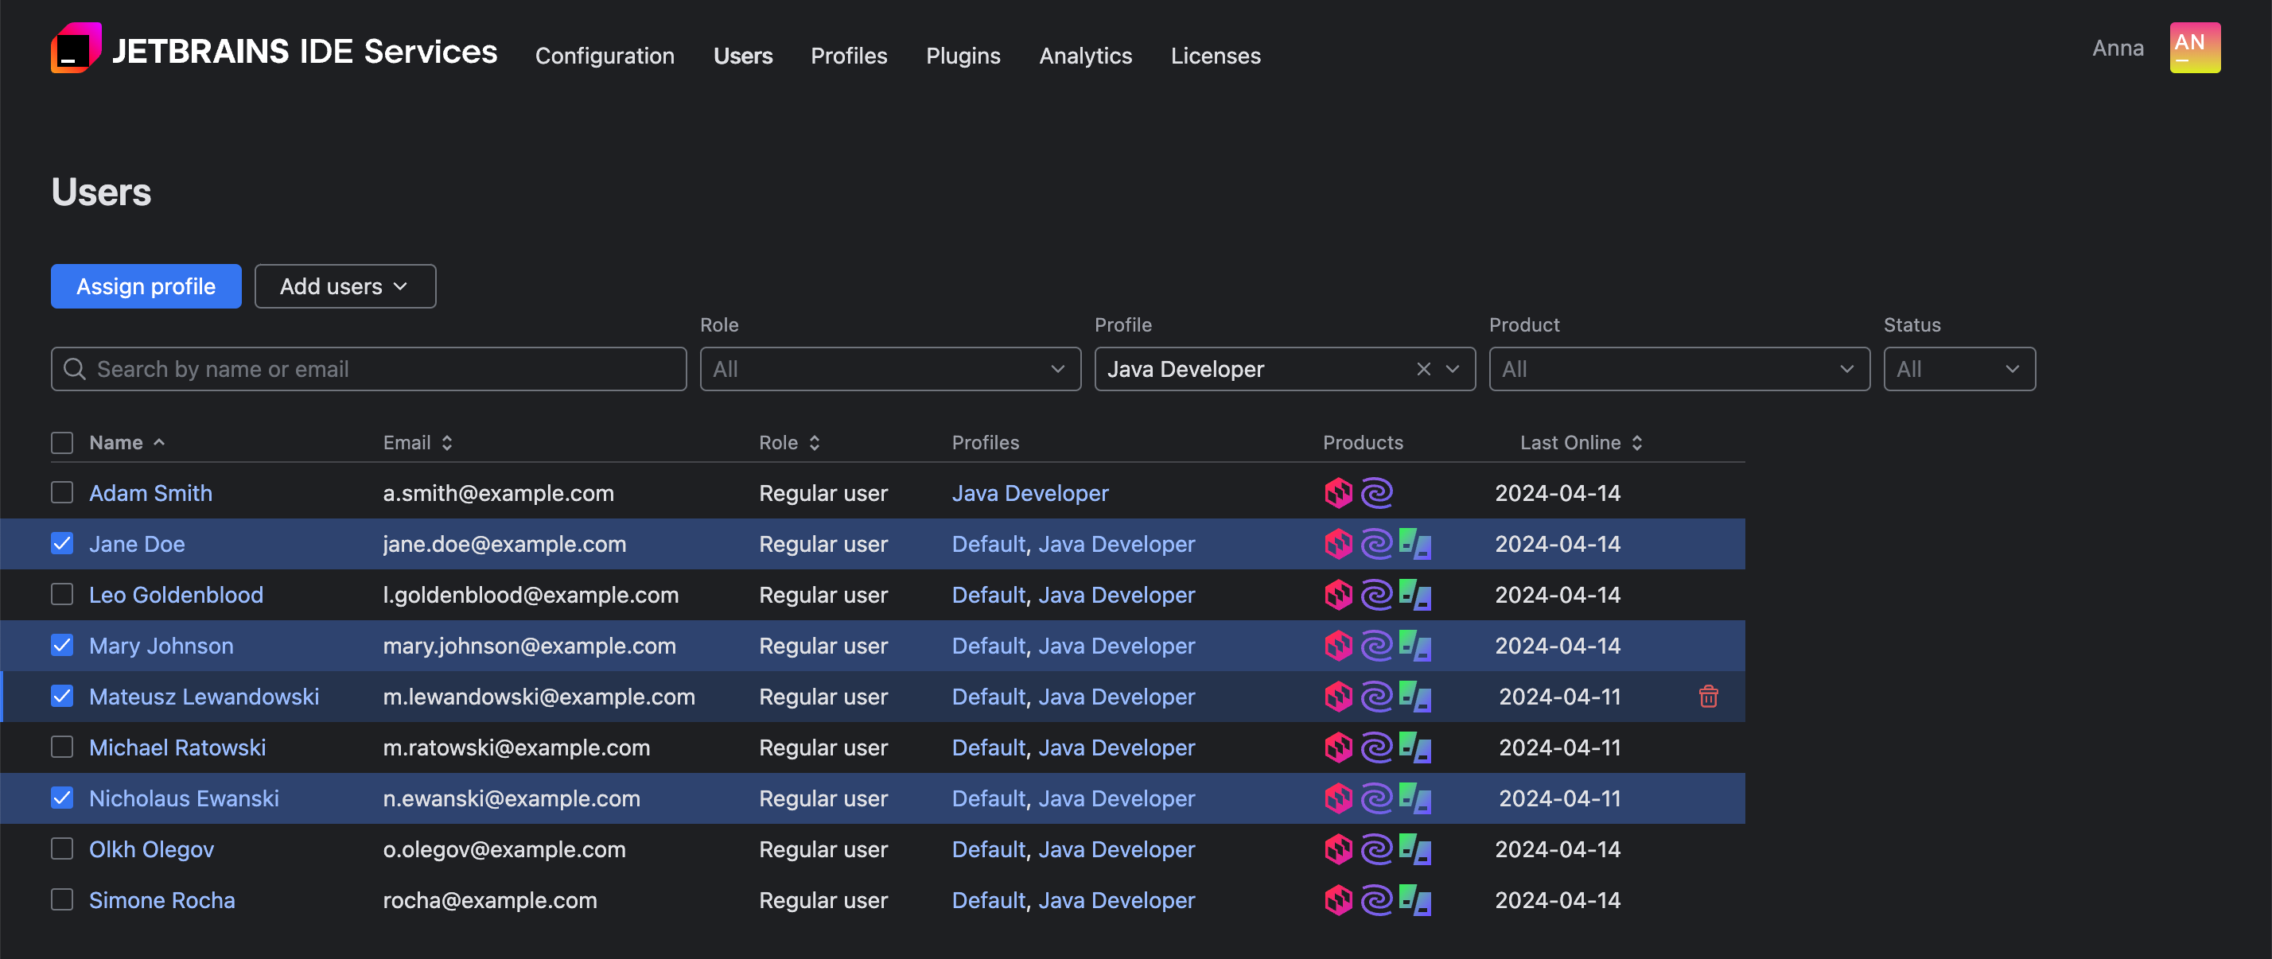Sort table by Email column
Viewport: 2272px width, 959px height.
(417, 442)
